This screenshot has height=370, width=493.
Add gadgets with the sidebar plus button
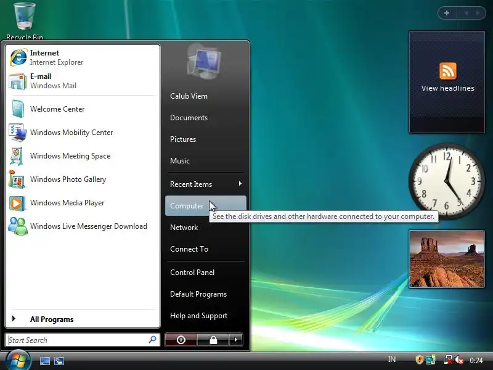tap(447, 13)
